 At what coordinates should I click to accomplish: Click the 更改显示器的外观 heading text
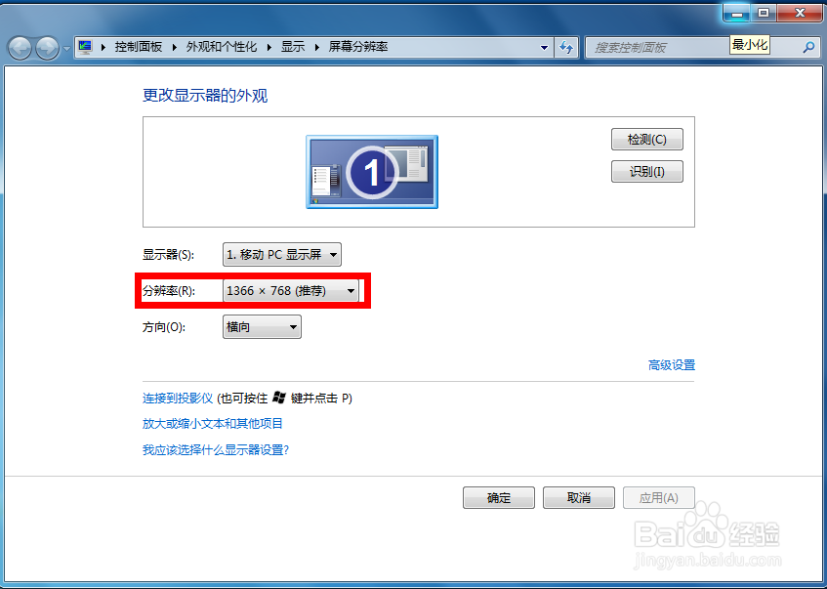pyautogui.click(x=205, y=96)
